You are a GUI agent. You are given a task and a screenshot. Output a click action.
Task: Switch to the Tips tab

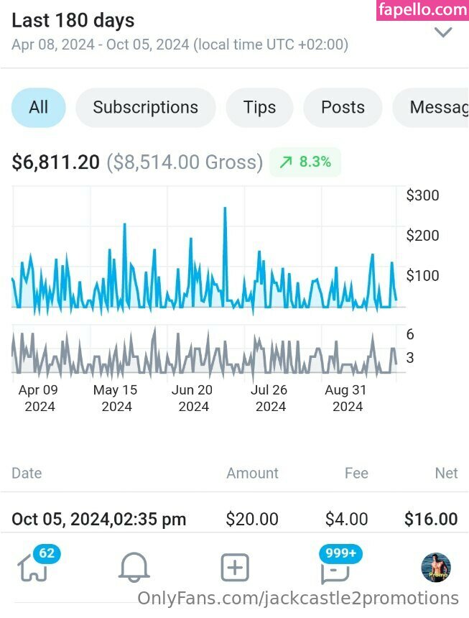click(x=259, y=108)
